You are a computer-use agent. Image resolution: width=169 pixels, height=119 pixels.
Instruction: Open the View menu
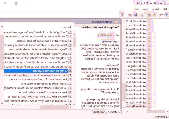tap(146, 9)
